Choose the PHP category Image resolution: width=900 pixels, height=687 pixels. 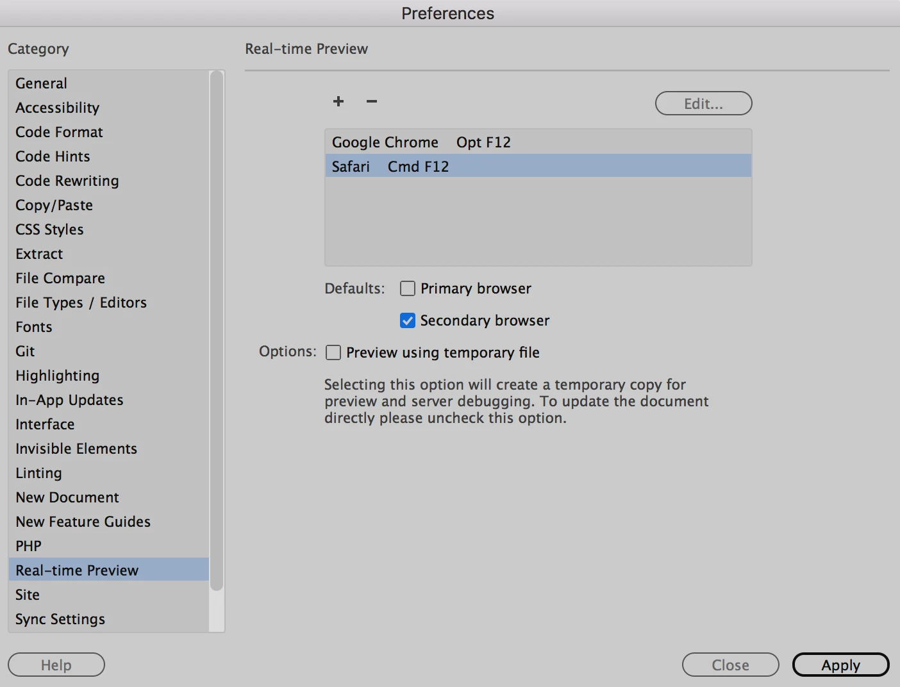[29, 546]
